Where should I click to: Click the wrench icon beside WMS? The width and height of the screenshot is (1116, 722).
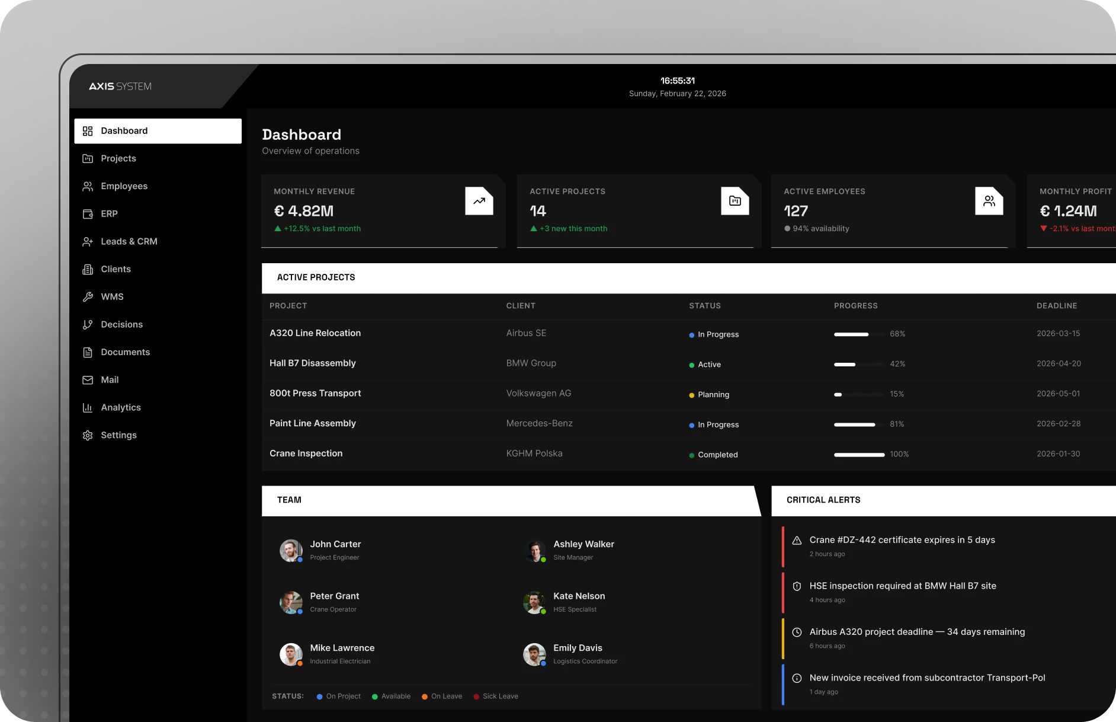88,297
